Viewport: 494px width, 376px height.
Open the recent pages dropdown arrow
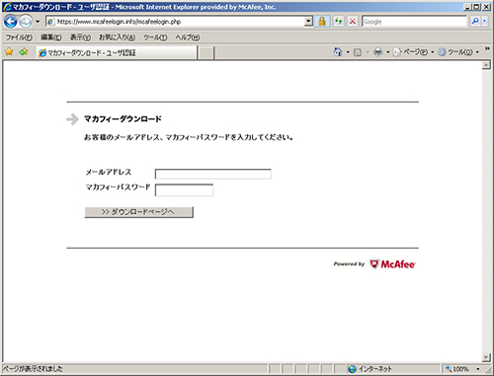click(38, 22)
